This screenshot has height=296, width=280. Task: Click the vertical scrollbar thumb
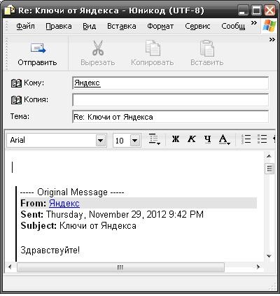[x=269, y=168]
